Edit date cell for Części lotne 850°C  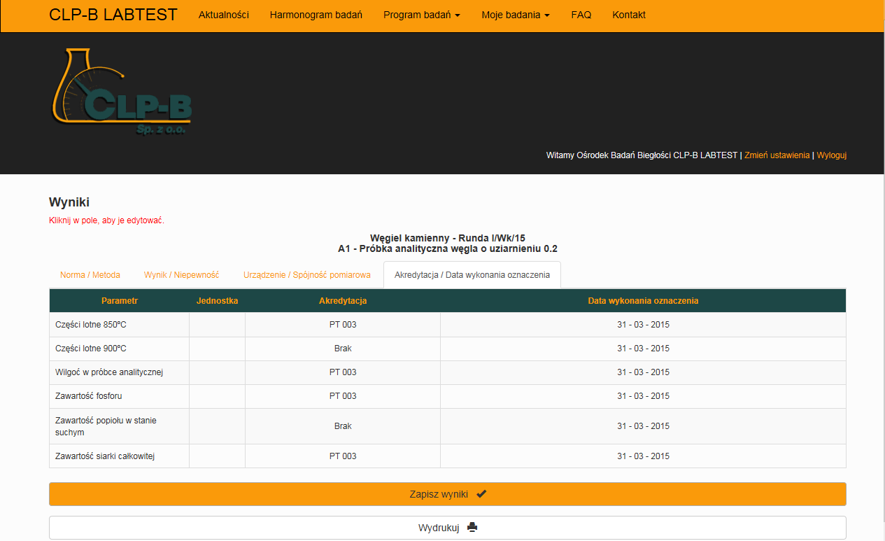643,325
